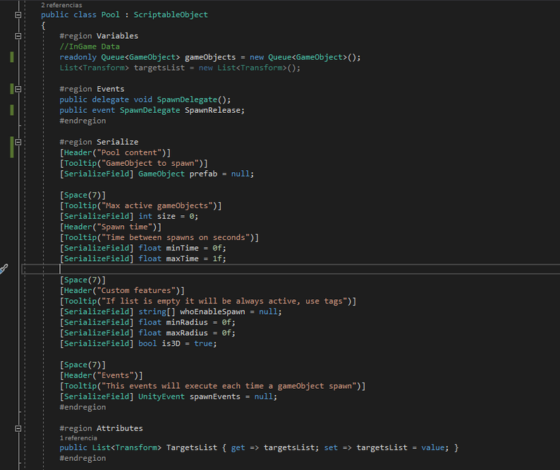The width and height of the screenshot is (560, 470).
Task: Click the maxTime variable name
Action: click(x=182, y=259)
